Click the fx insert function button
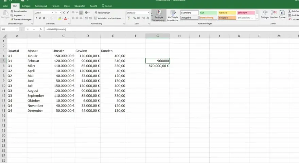The height and width of the screenshot is (163, 299). [40, 29]
